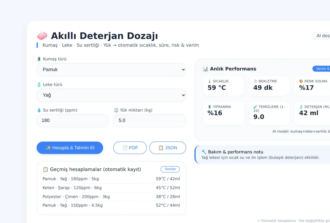Click the page icon on the PDF button
The width and height of the screenshot is (330, 223).
coord(125,148)
